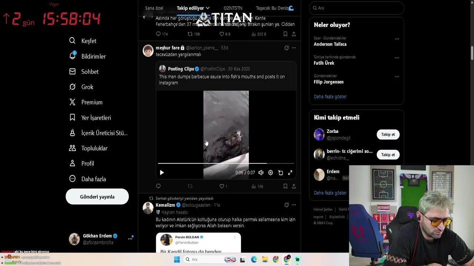Seek on the video progress bar

pos(226,163)
